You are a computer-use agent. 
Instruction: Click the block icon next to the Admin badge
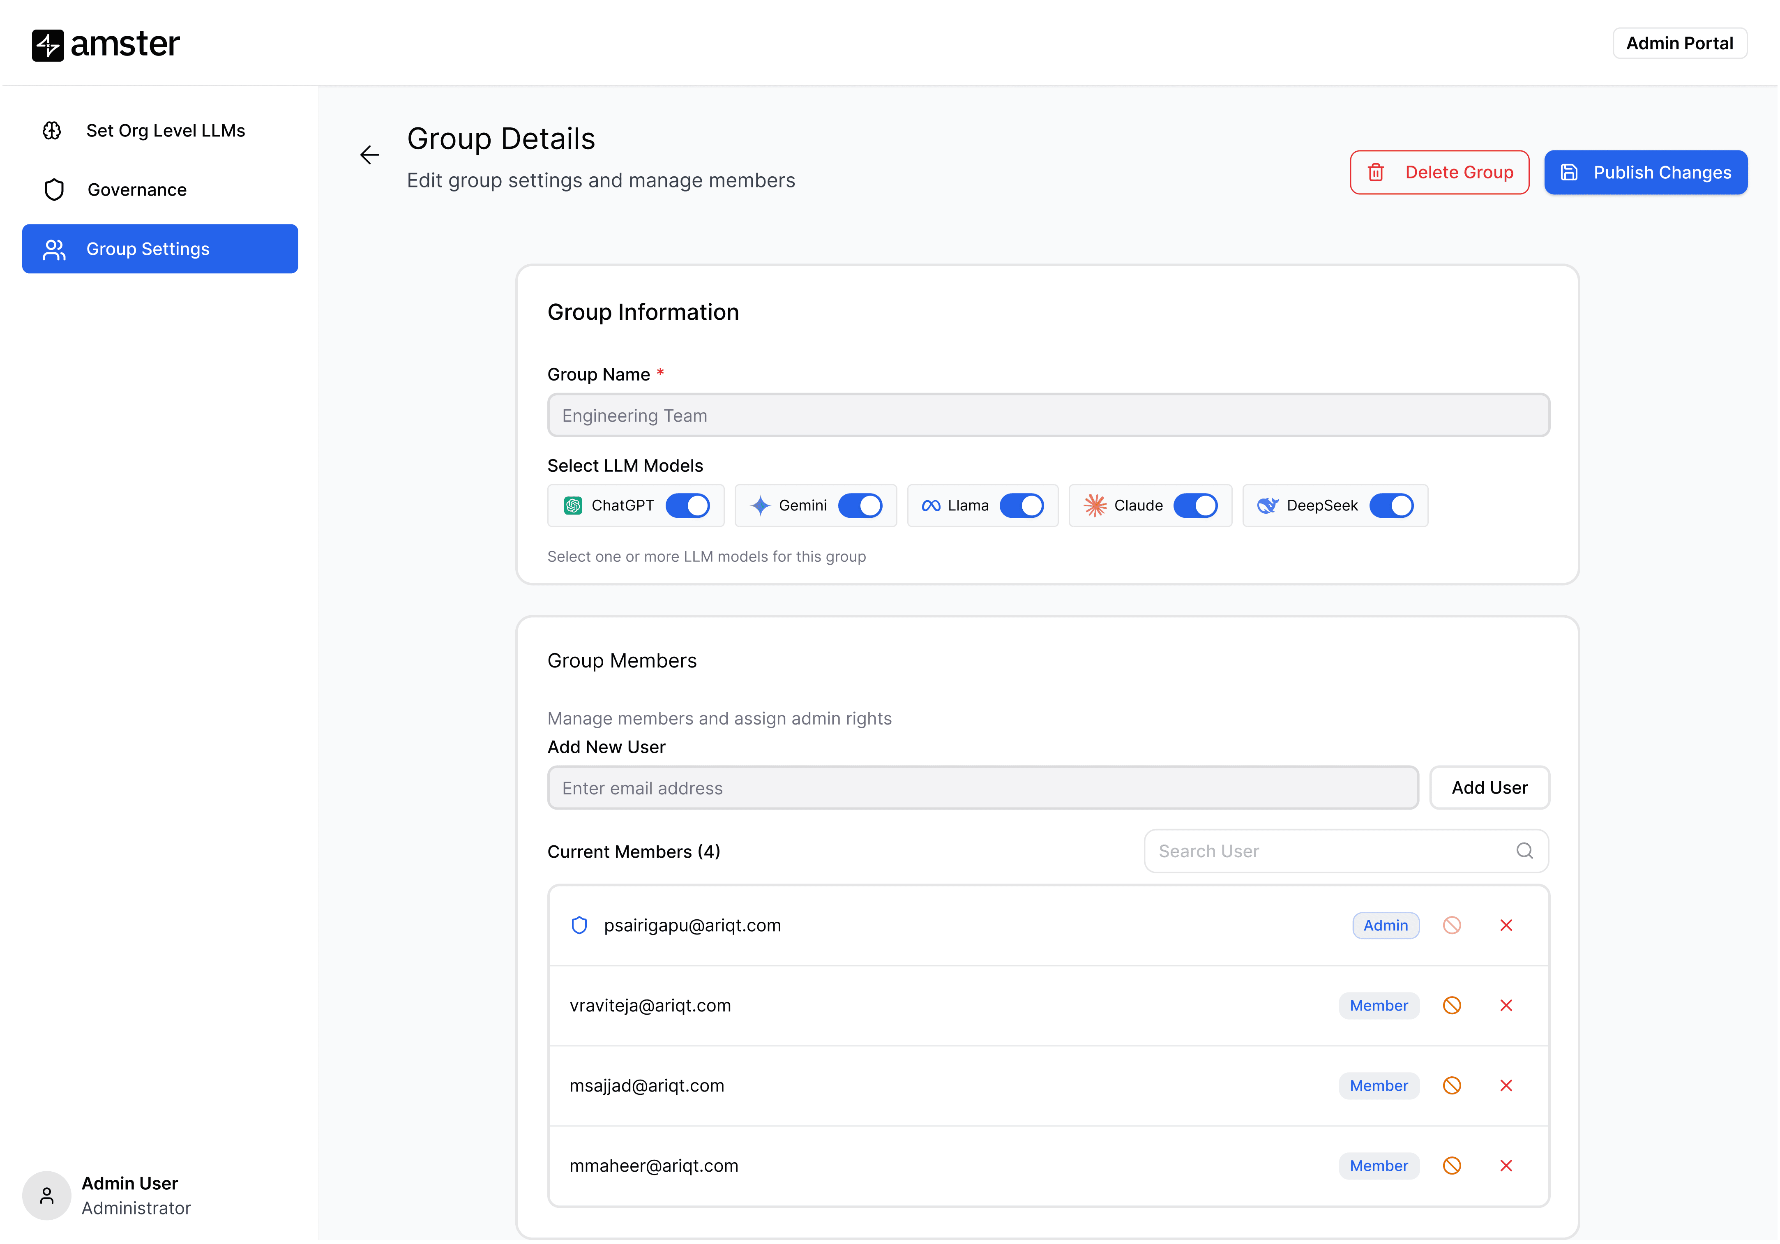pos(1451,924)
